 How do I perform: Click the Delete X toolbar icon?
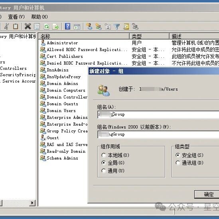(28, 26)
